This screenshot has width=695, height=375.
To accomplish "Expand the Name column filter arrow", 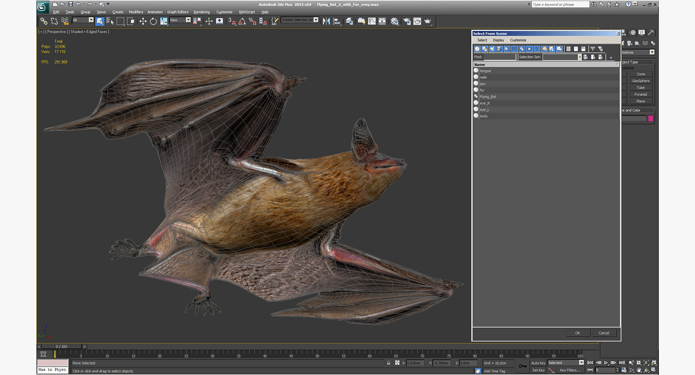I will (x=617, y=65).
